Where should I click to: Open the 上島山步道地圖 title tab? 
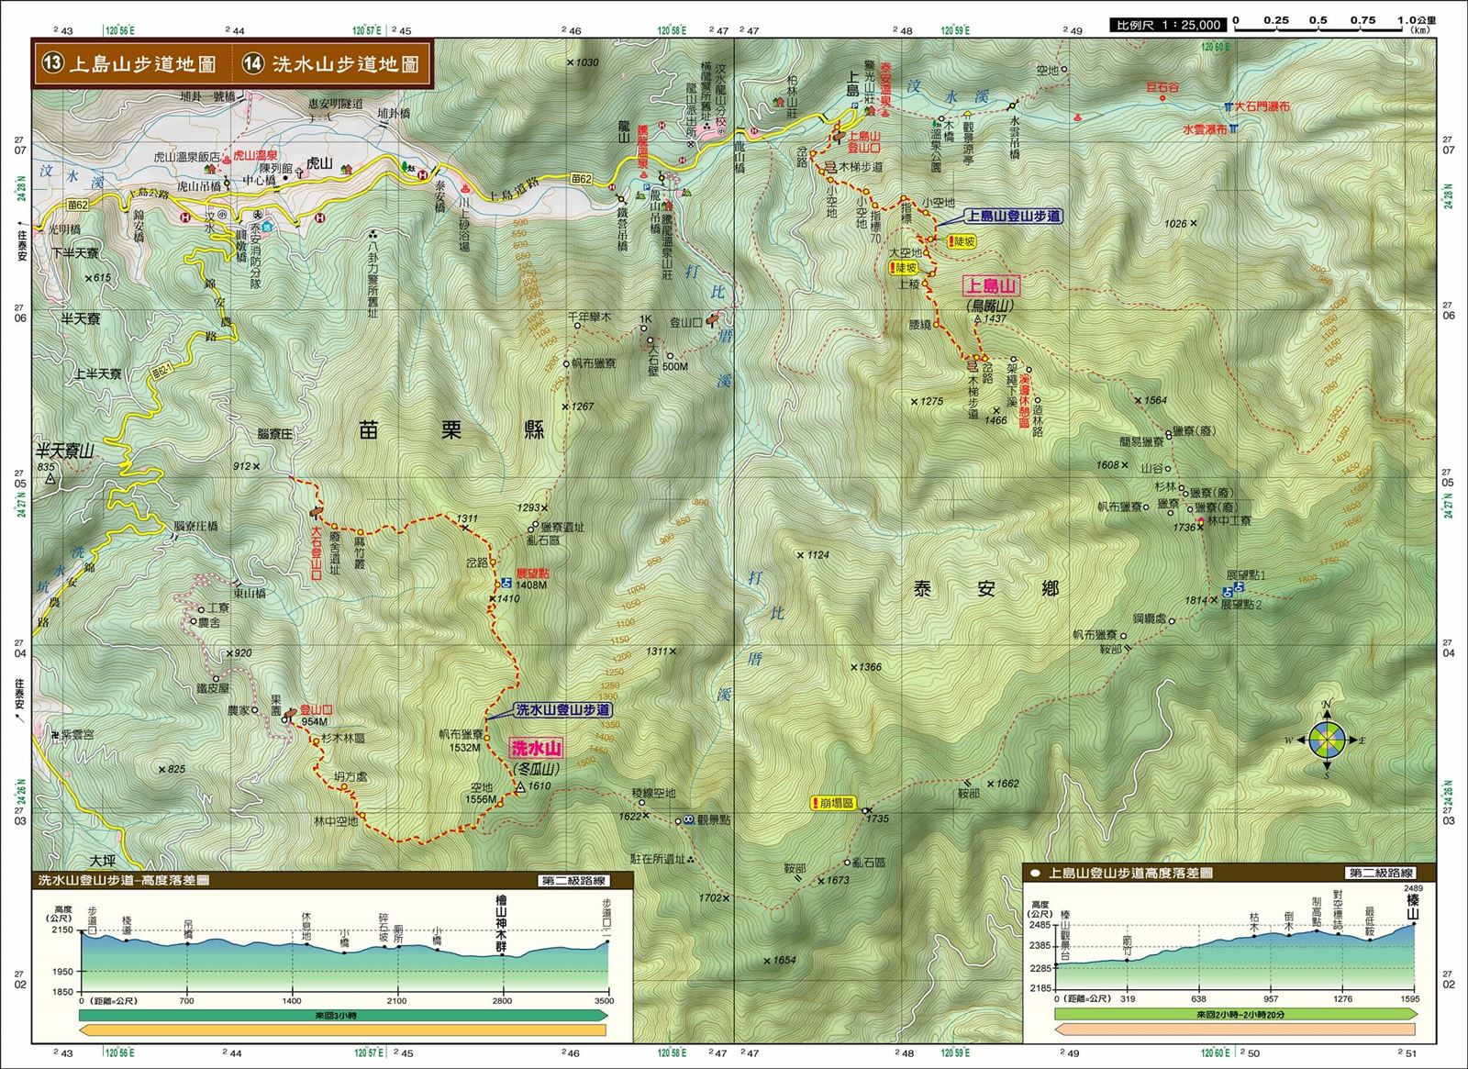[x=130, y=63]
